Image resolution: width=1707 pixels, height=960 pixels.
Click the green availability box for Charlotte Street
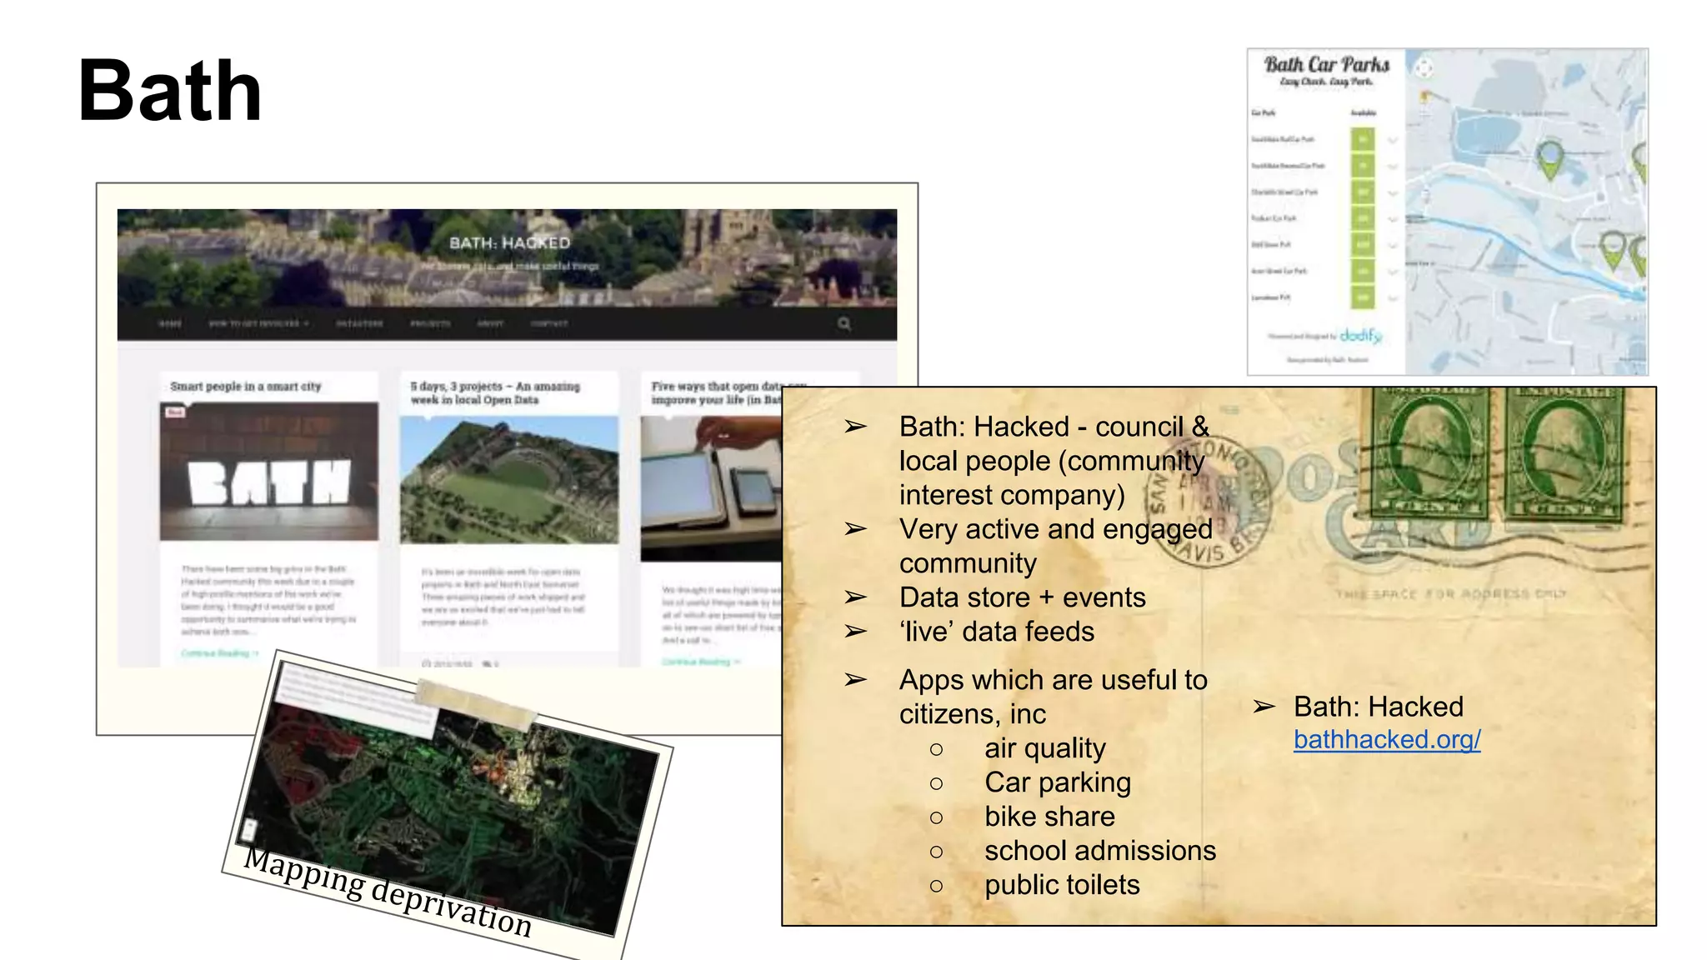(x=1363, y=192)
